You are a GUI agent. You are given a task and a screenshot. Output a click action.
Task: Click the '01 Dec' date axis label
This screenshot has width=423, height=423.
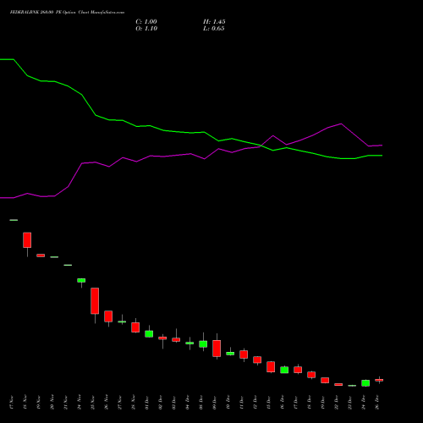coord(147,403)
